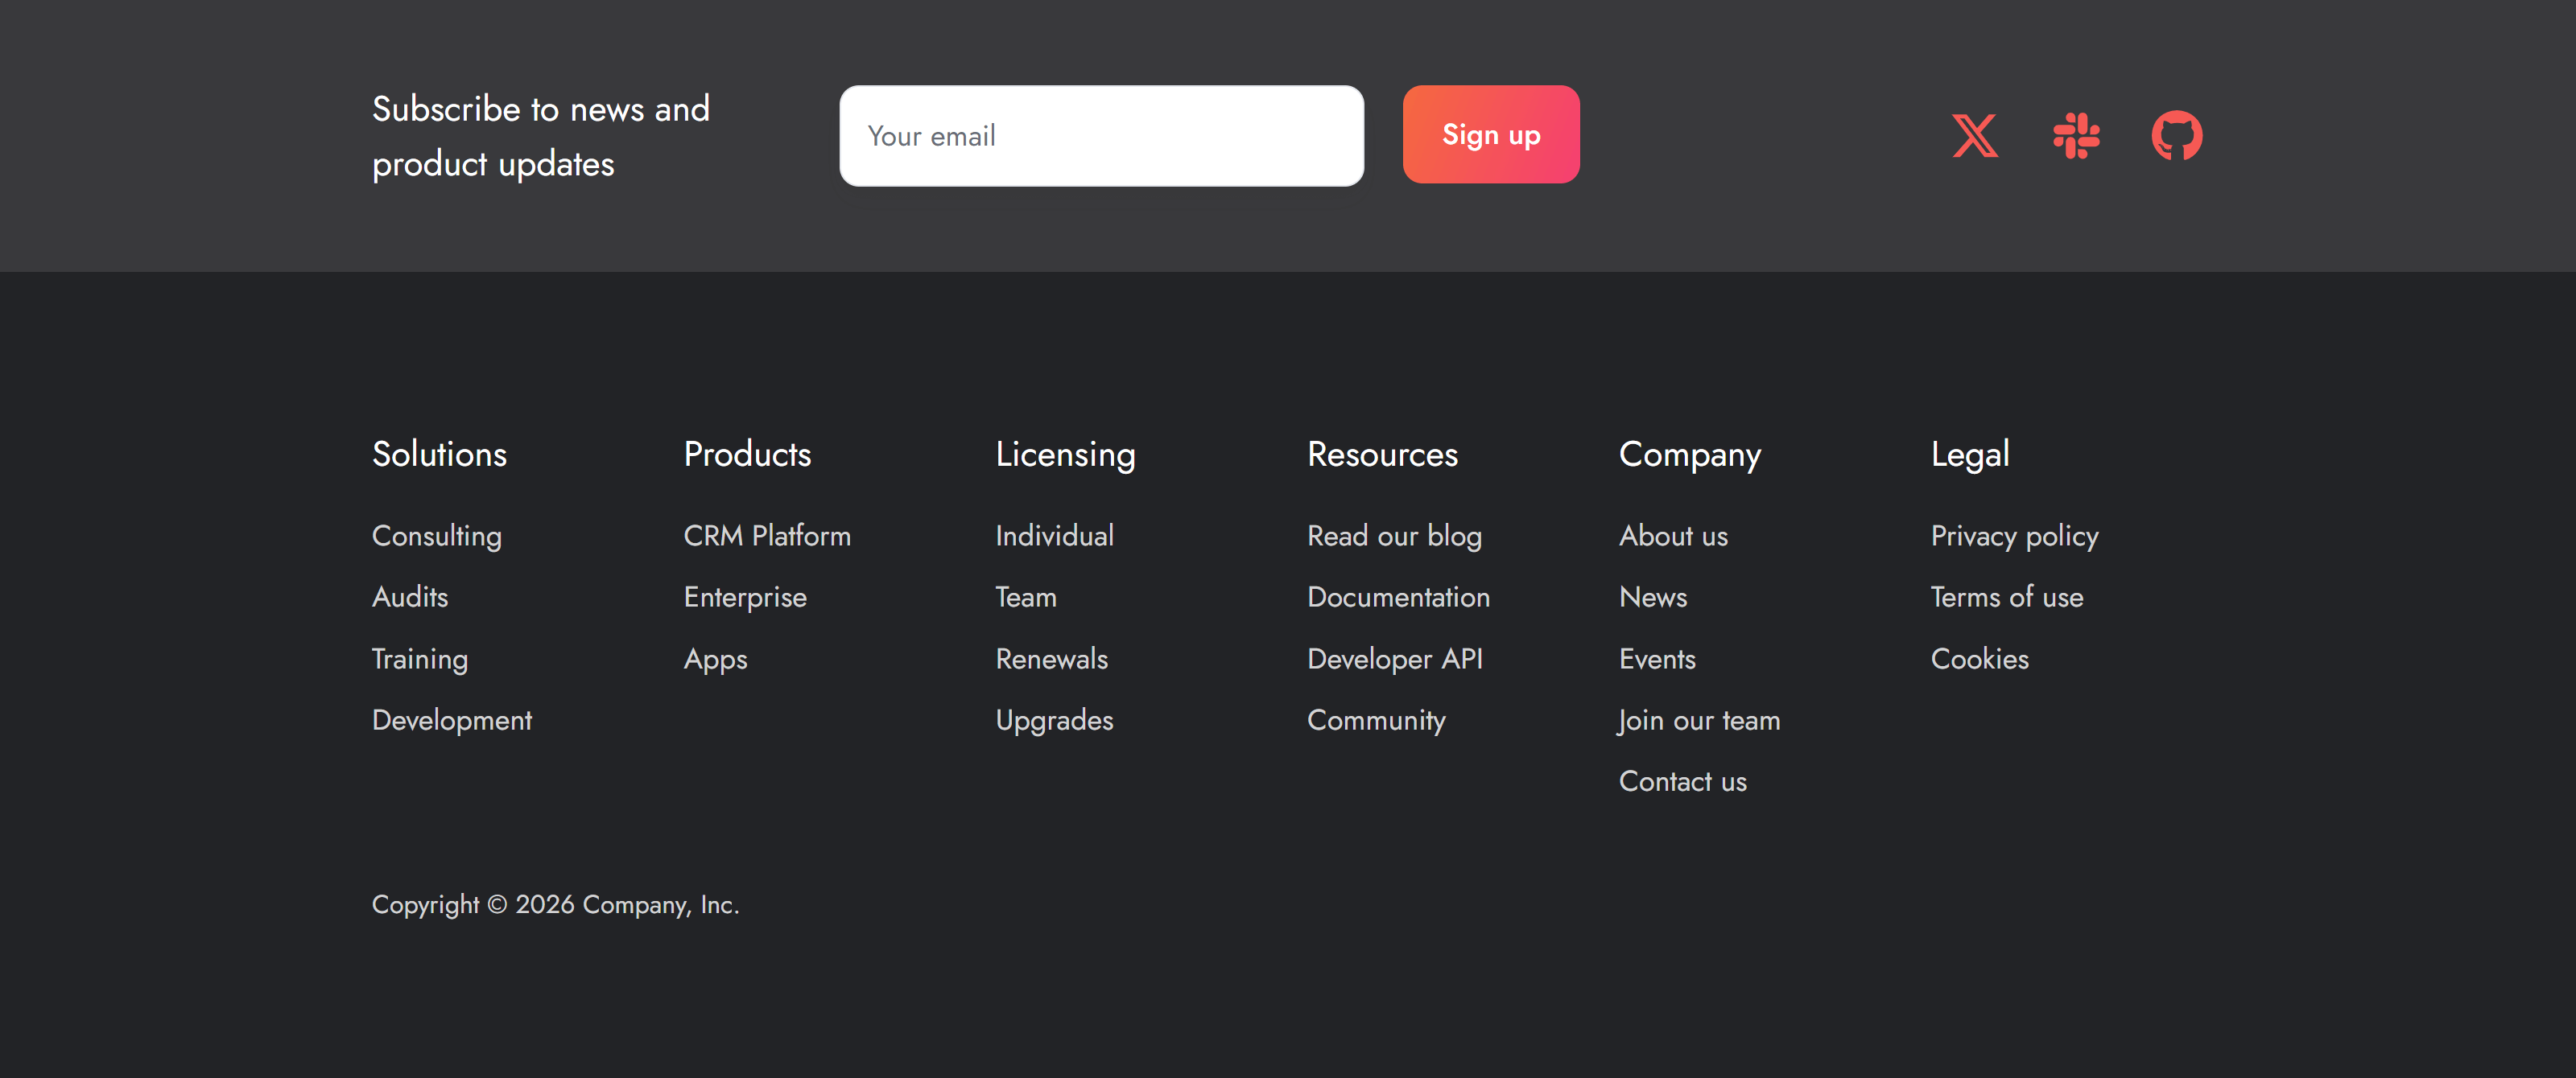Viewport: 2576px width, 1078px height.
Task: Focus the Your email input field
Action: pyautogui.click(x=1101, y=136)
